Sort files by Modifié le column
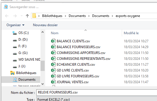 click(x=131, y=33)
